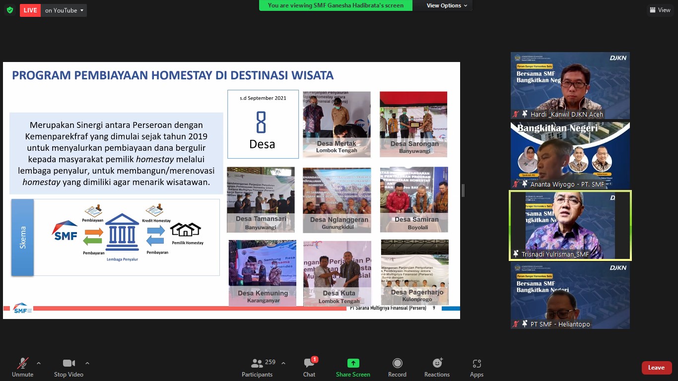Click the red Leave button

656,368
